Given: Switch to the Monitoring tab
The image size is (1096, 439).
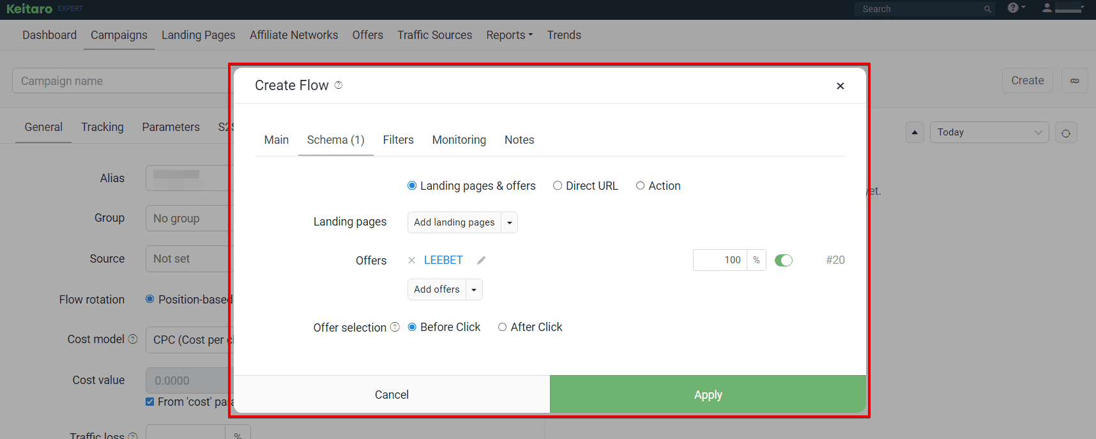Looking at the screenshot, I should pos(459,140).
